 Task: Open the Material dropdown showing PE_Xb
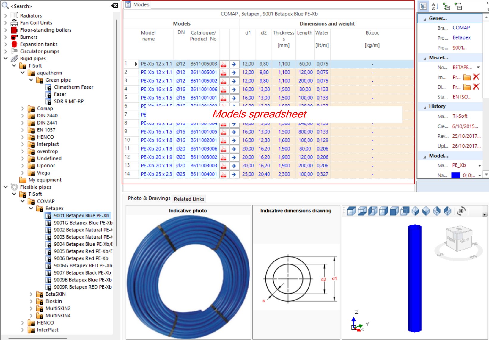tap(480, 165)
